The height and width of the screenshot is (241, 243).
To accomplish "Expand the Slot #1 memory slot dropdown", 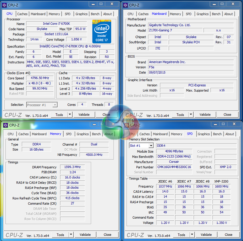I will [151, 146].
